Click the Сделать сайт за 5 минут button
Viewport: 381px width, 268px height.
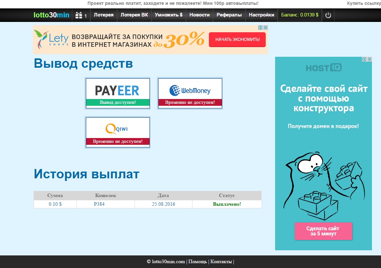323,231
